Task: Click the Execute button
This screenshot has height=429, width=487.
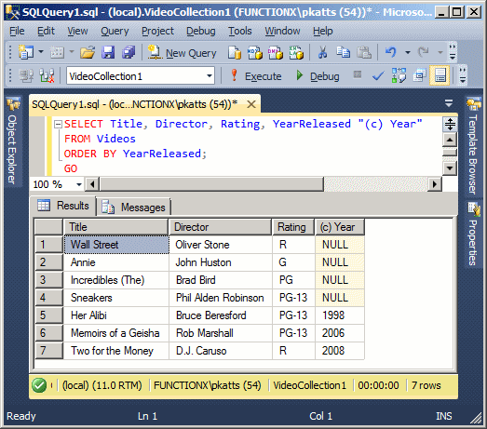Action: (x=256, y=76)
